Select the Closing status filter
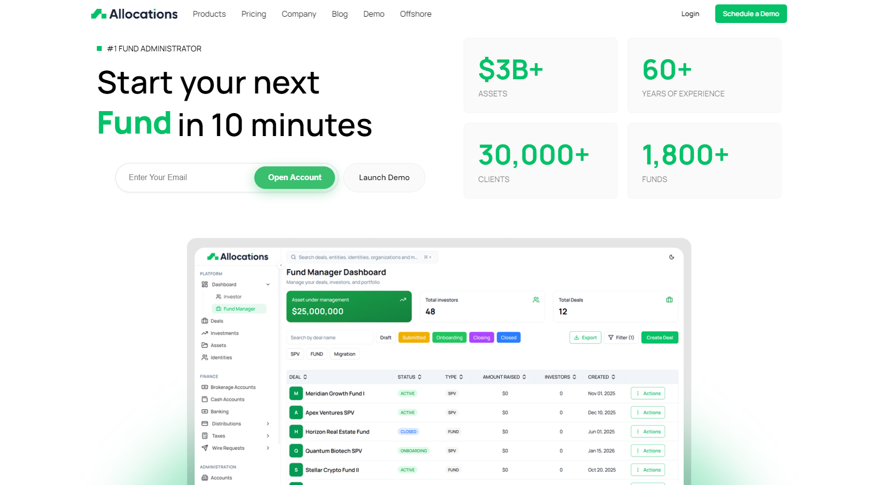This screenshot has width=869, height=485. click(481, 338)
